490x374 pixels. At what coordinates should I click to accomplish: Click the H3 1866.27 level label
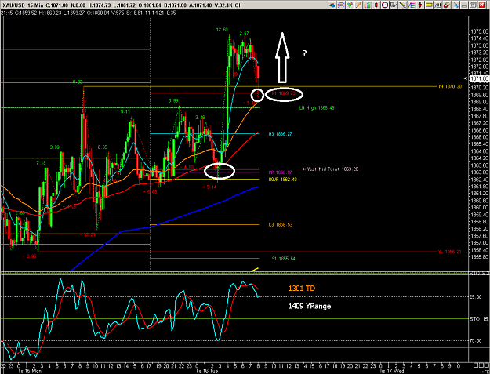[281, 134]
